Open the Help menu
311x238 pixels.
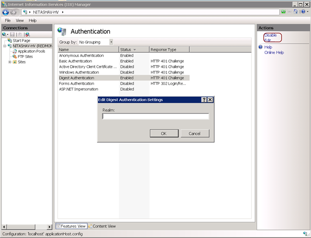32,20
